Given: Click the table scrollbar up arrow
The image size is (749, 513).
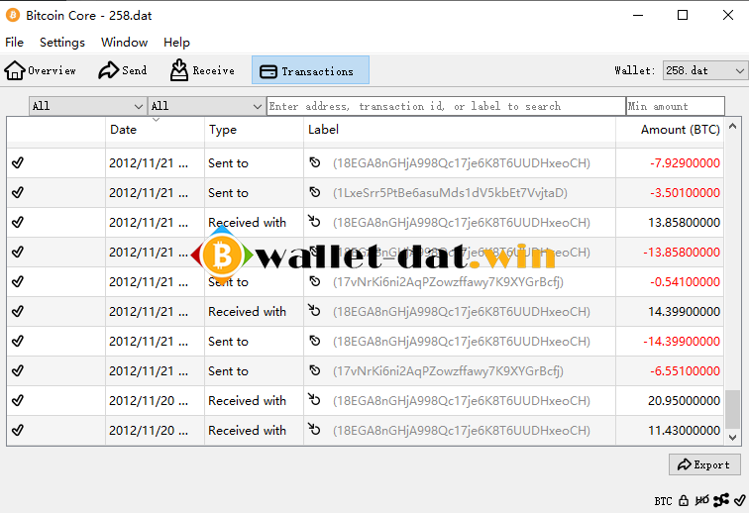Looking at the screenshot, I should coord(732,126).
